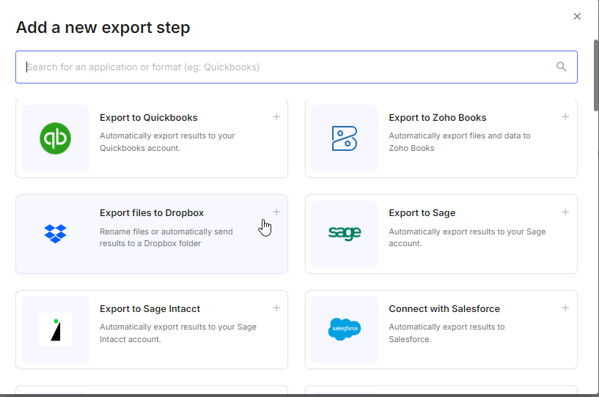Focus the application search input field
599x397 pixels.
tap(296, 67)
